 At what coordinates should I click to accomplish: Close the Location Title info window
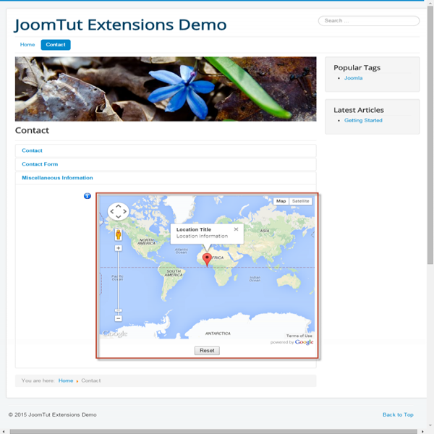pyautogui.click(x=236, y=229)
